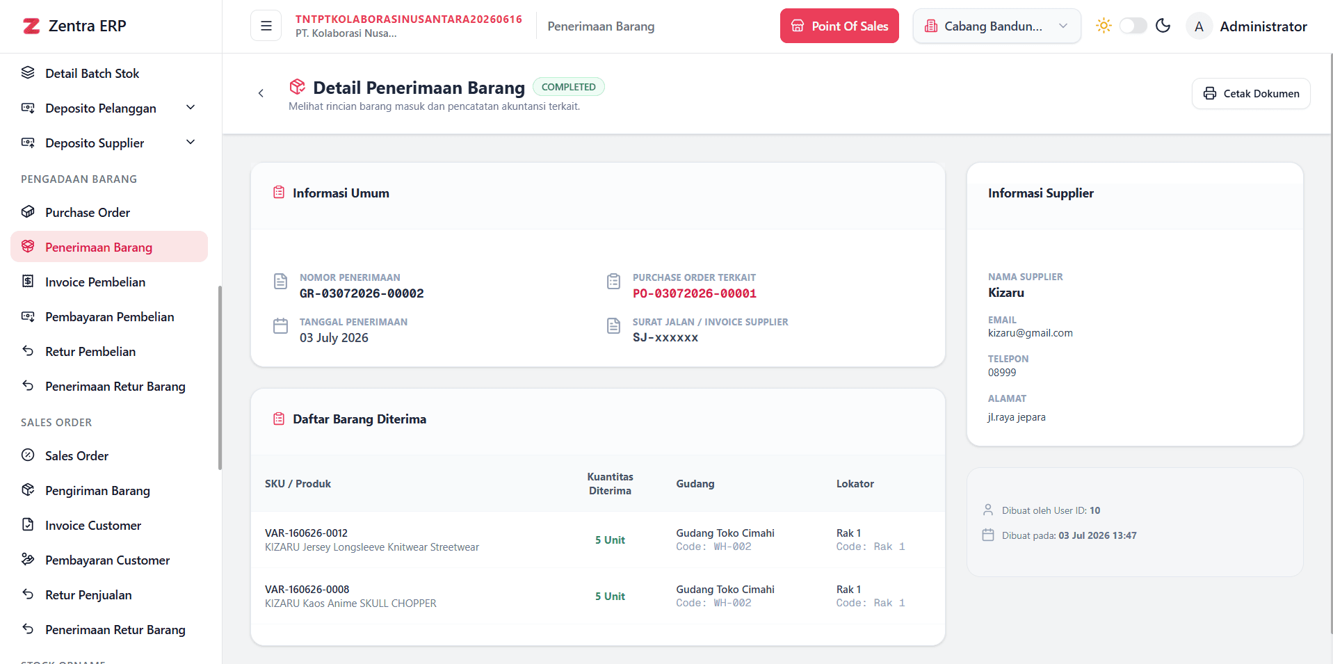Click the Point Of Sales button
Screen dimensions: 1333x664
pyautogui.click(x=839, y=26)
